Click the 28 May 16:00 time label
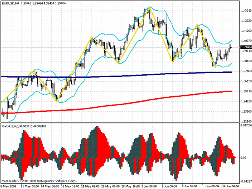The width and height of the screenshot is (252, 189). click(x=131, y=187)
